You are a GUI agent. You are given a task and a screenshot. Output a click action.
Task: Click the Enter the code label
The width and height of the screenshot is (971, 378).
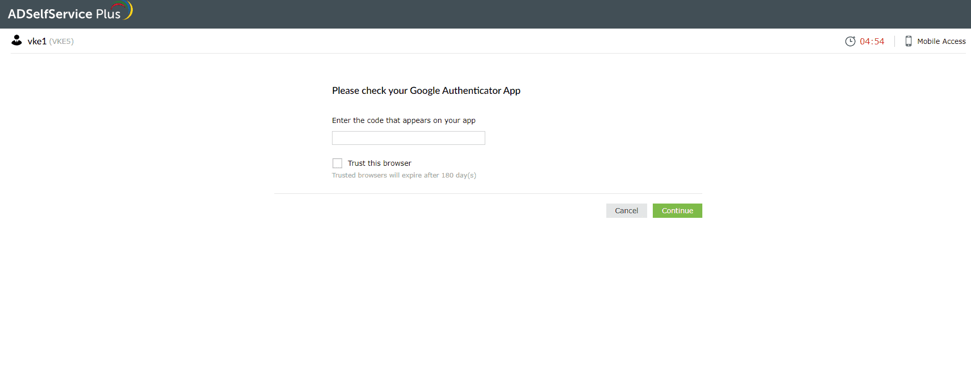(x=404, y=120)
